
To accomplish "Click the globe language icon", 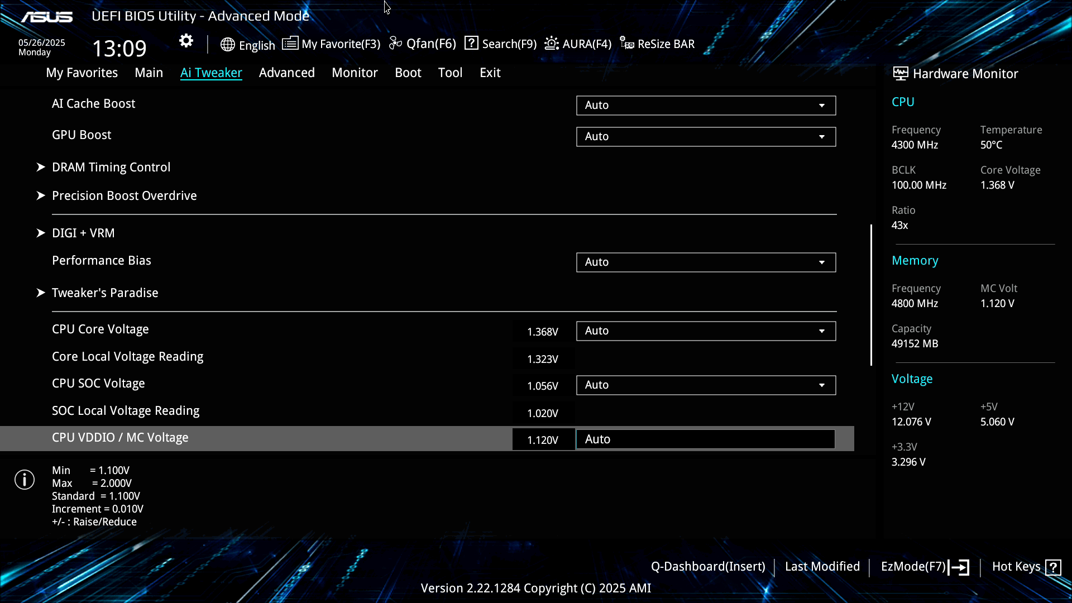I will point(227,45).
